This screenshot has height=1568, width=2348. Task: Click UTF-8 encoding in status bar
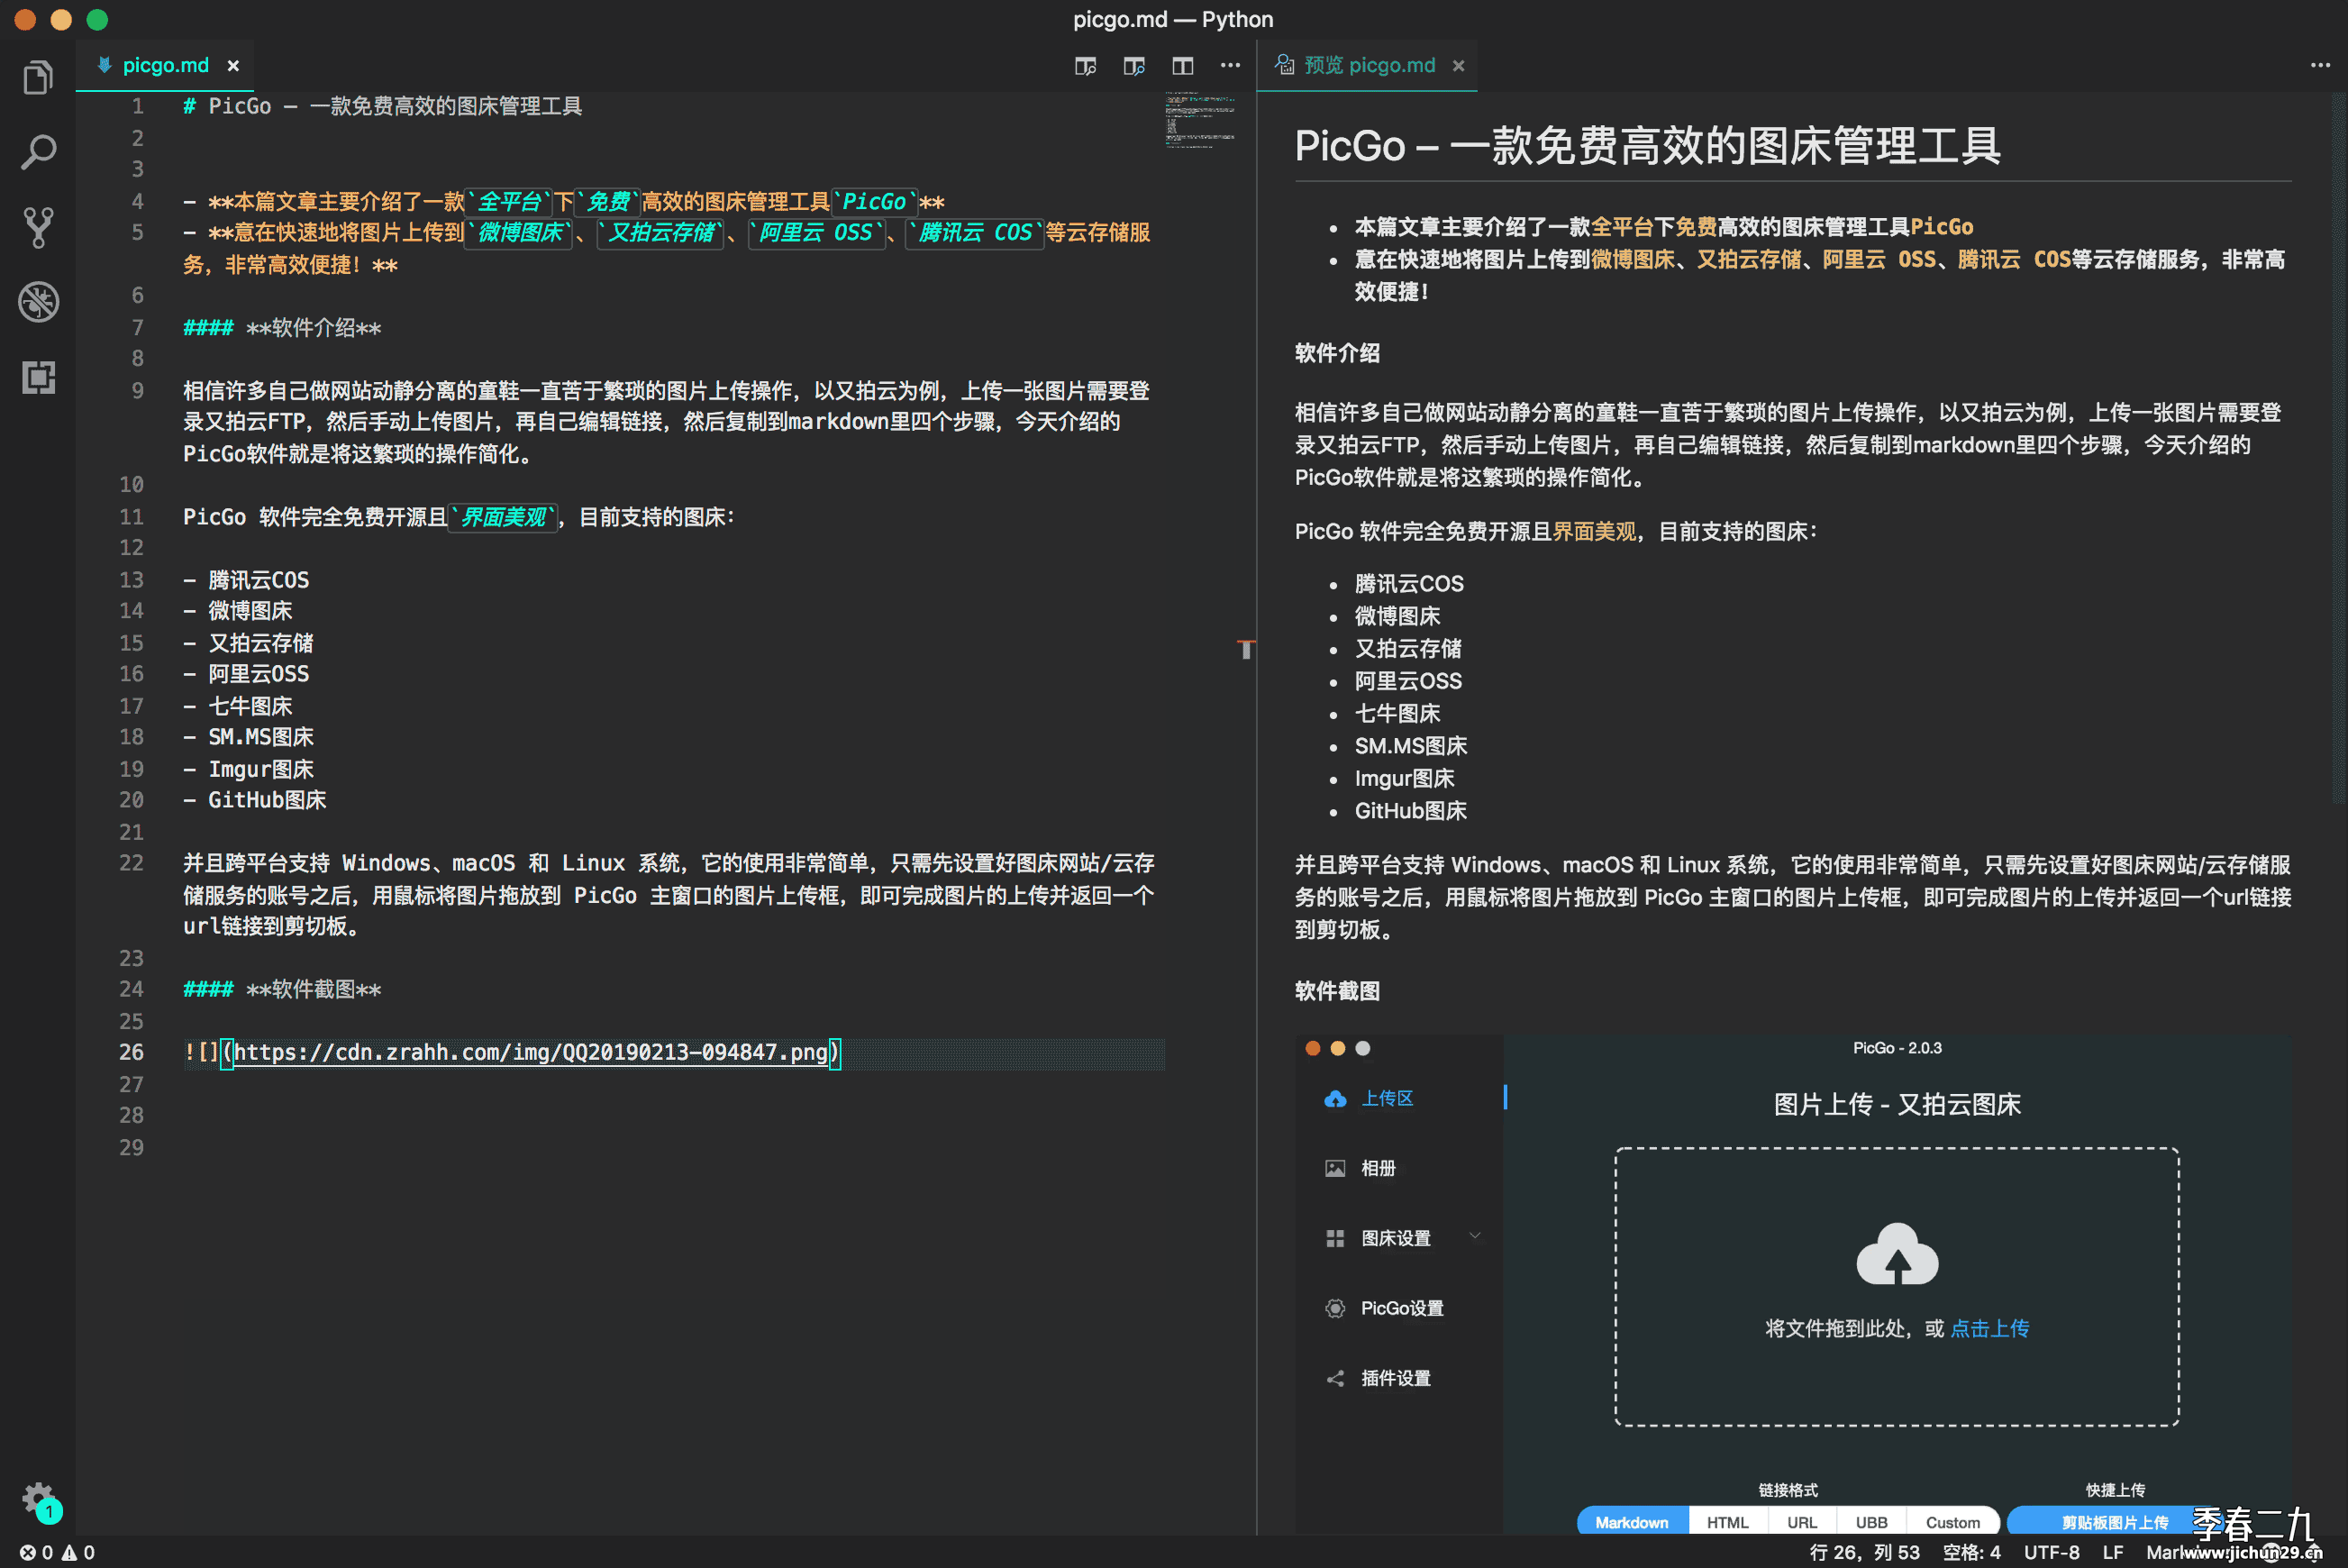pos(2052,1552)
